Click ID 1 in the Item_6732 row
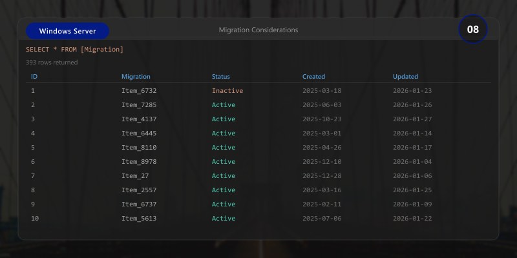The height and width of the screenshot is (258, 517). (x=33, y=90)
